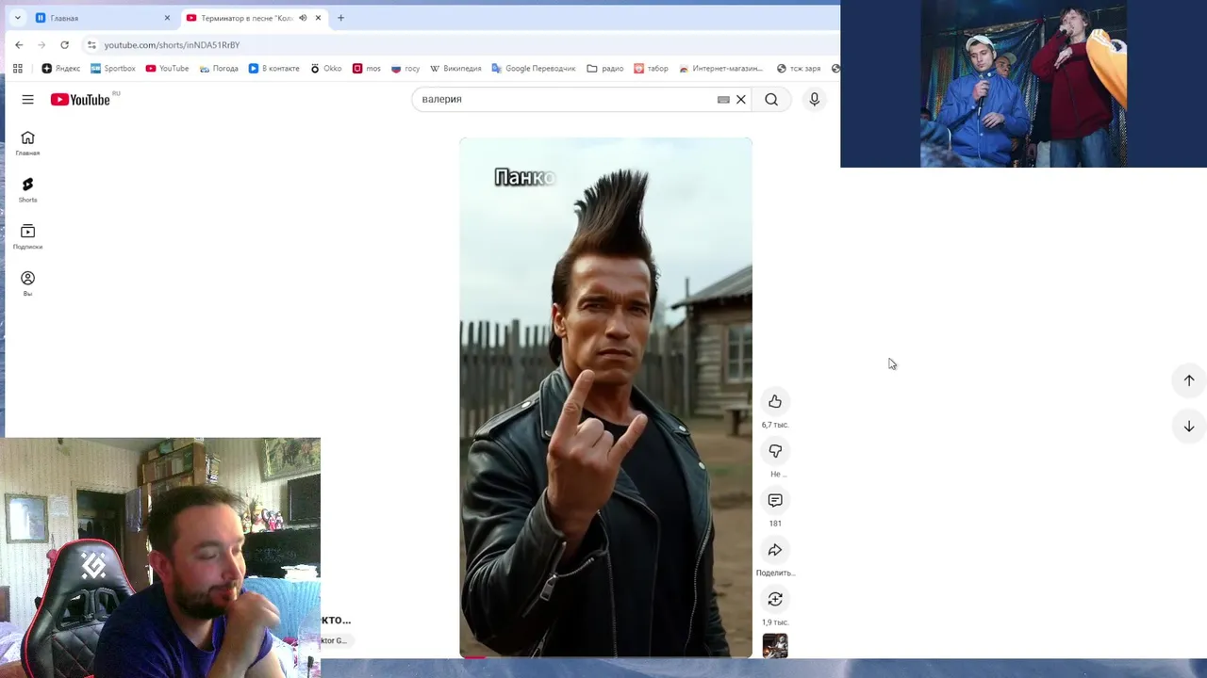This screenshot has height=678, width=1207.
Task: Open the mos bookmark
Action: click(x=367, y=68)
